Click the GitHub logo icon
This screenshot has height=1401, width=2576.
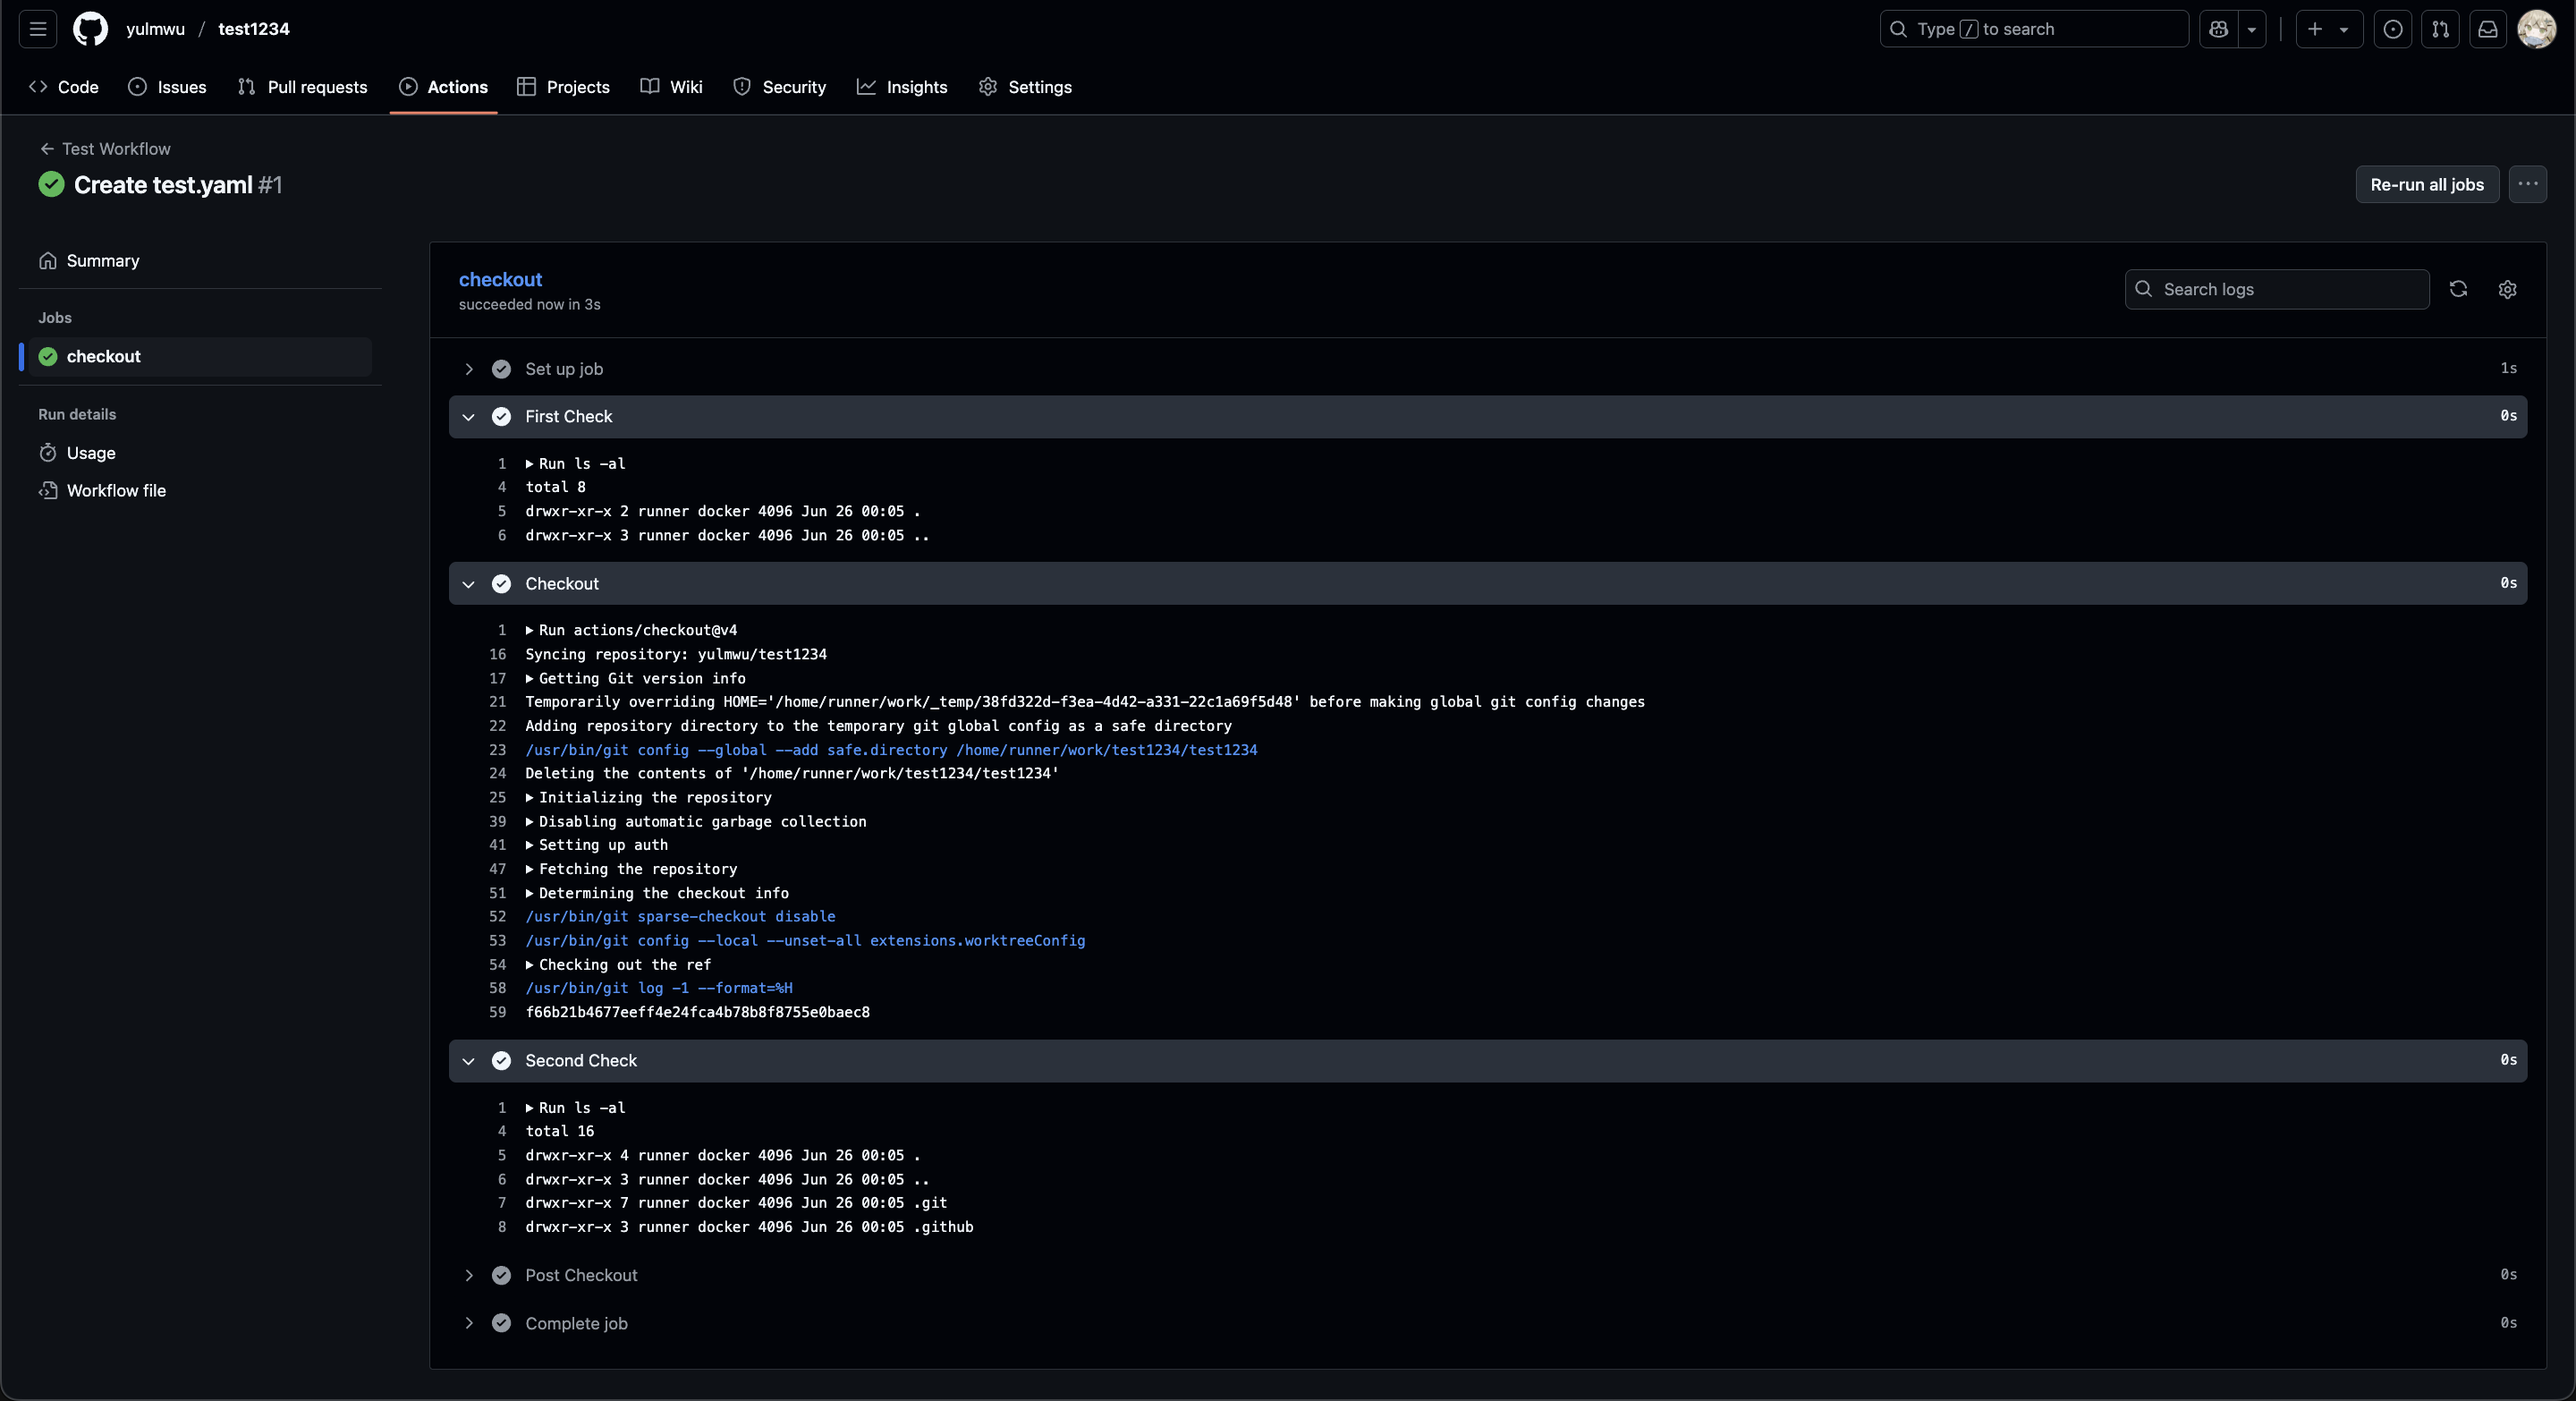90,29
